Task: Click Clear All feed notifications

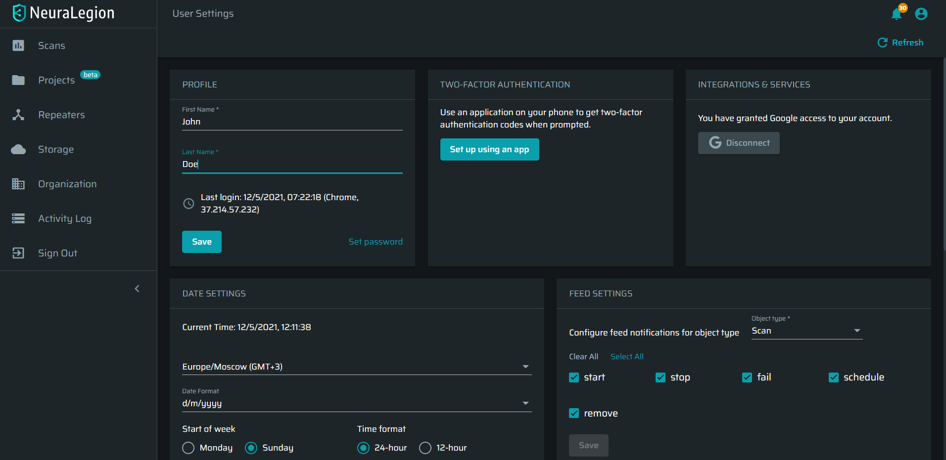Action: point(584,356)
